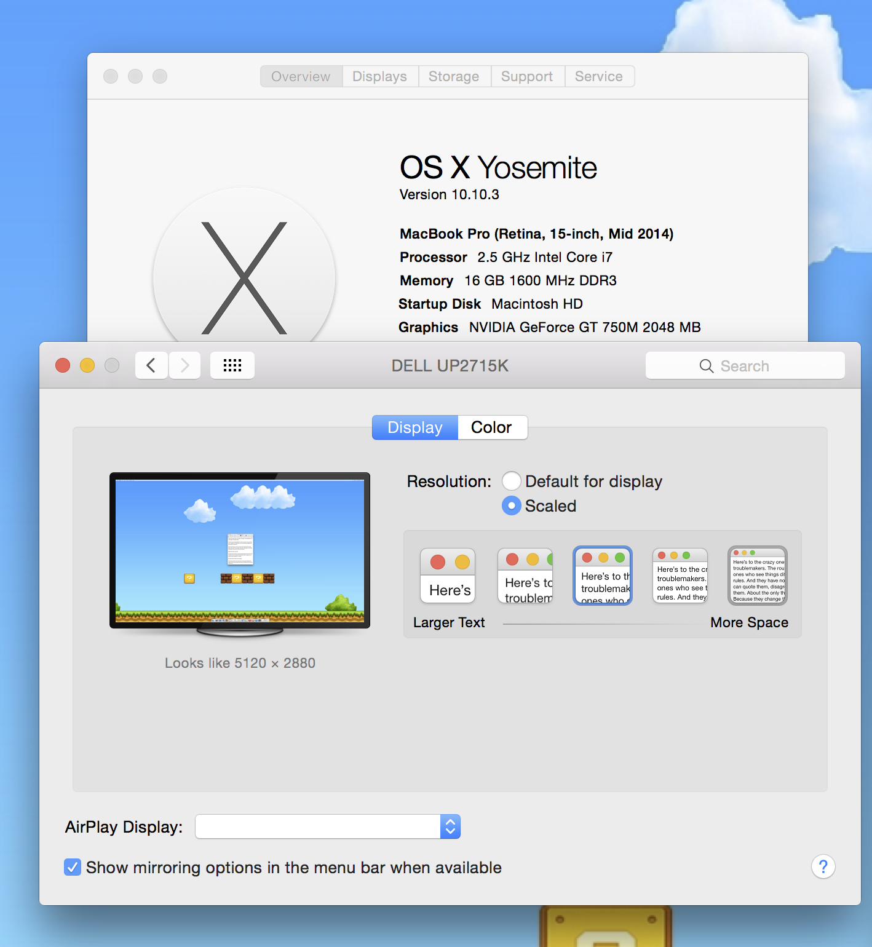Choose the second scaled resolution thumbnail
This screenshot has width=872, height=947.
click(x=525, y=576)
